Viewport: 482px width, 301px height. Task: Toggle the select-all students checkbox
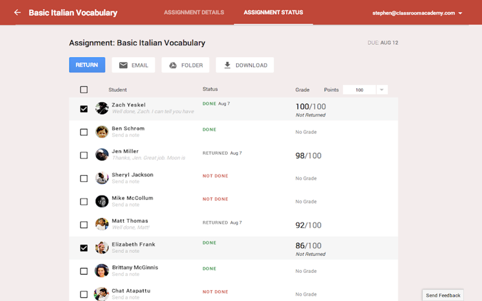click(84, 89)
